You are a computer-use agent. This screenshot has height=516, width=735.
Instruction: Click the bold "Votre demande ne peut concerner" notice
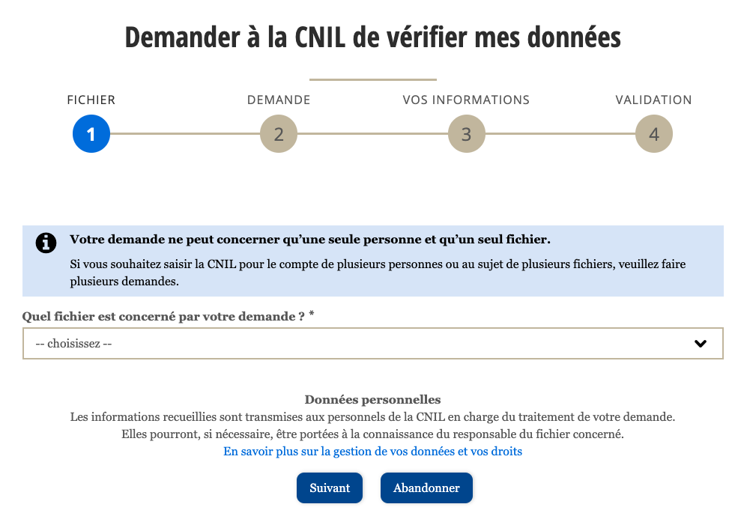[x=310, y=240]
